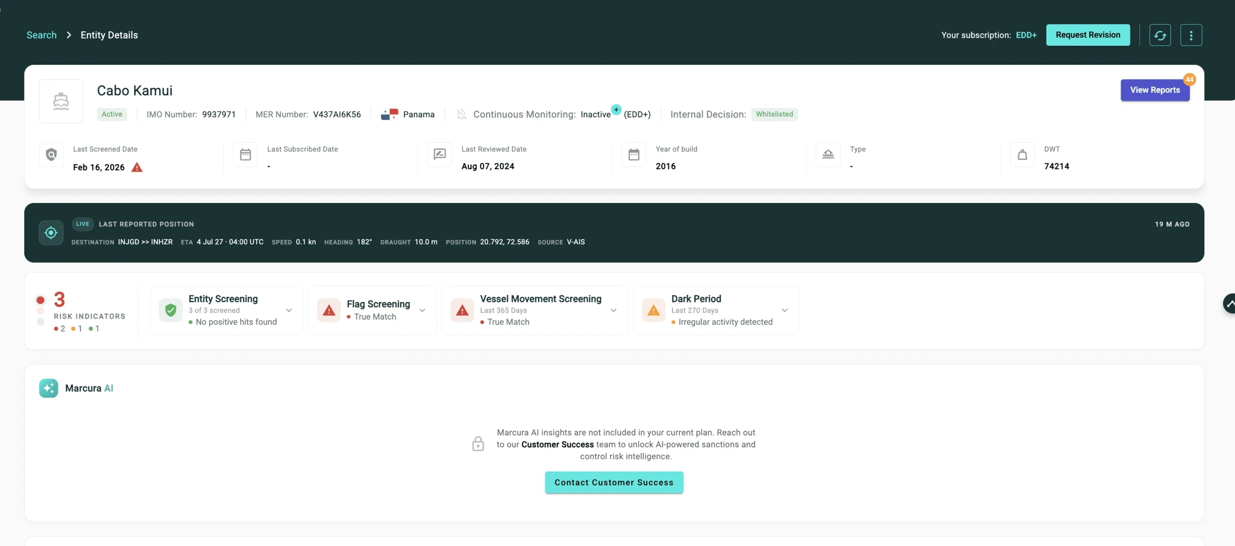This screenshot has height=546, width=1235.
Task: Click the padlock icon in AI section
Action: pos(478,444)
